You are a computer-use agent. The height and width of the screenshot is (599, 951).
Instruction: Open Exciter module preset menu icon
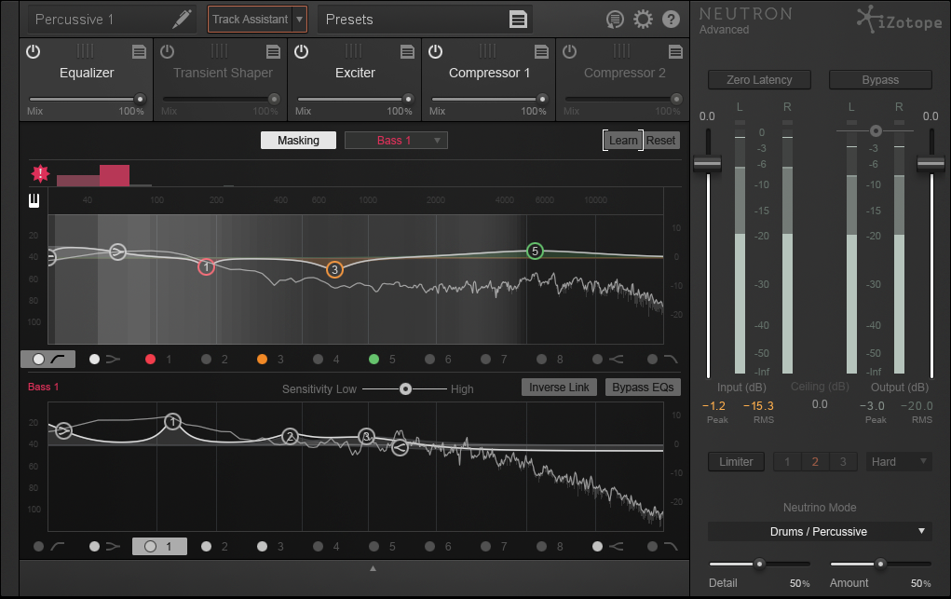[x=408, y=52]
